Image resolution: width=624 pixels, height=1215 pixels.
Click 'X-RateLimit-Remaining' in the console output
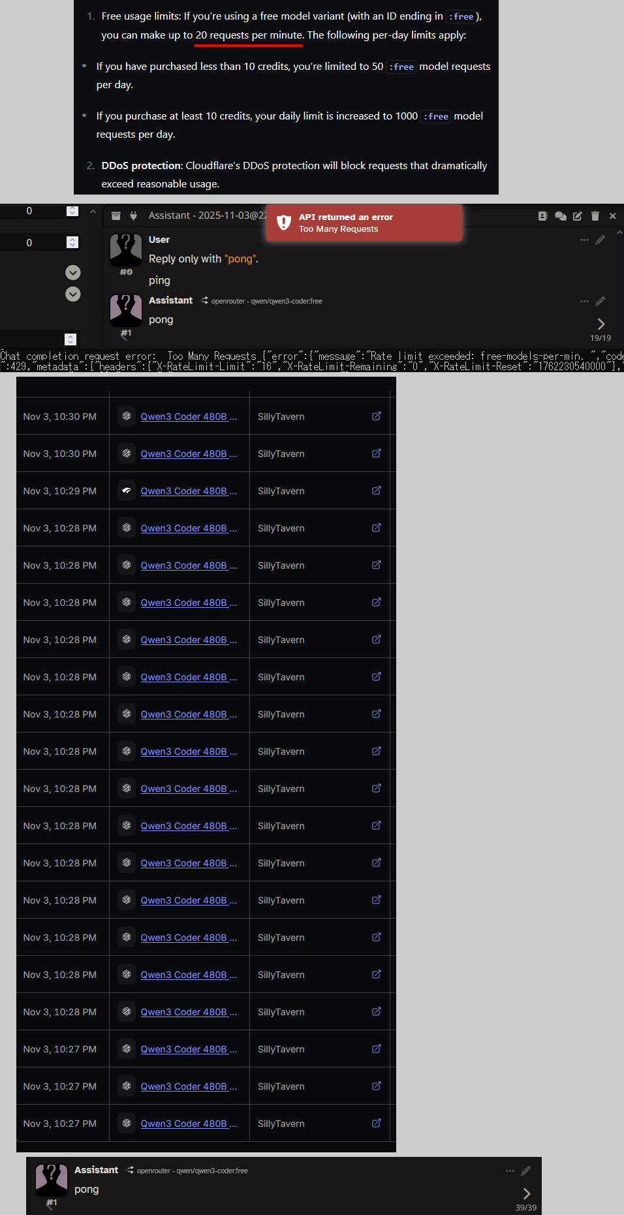(x=345, y=367)
